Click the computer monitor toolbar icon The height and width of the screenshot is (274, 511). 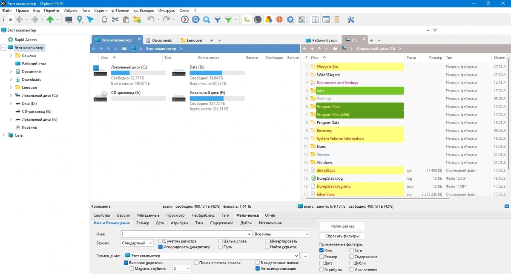point(69,20)
